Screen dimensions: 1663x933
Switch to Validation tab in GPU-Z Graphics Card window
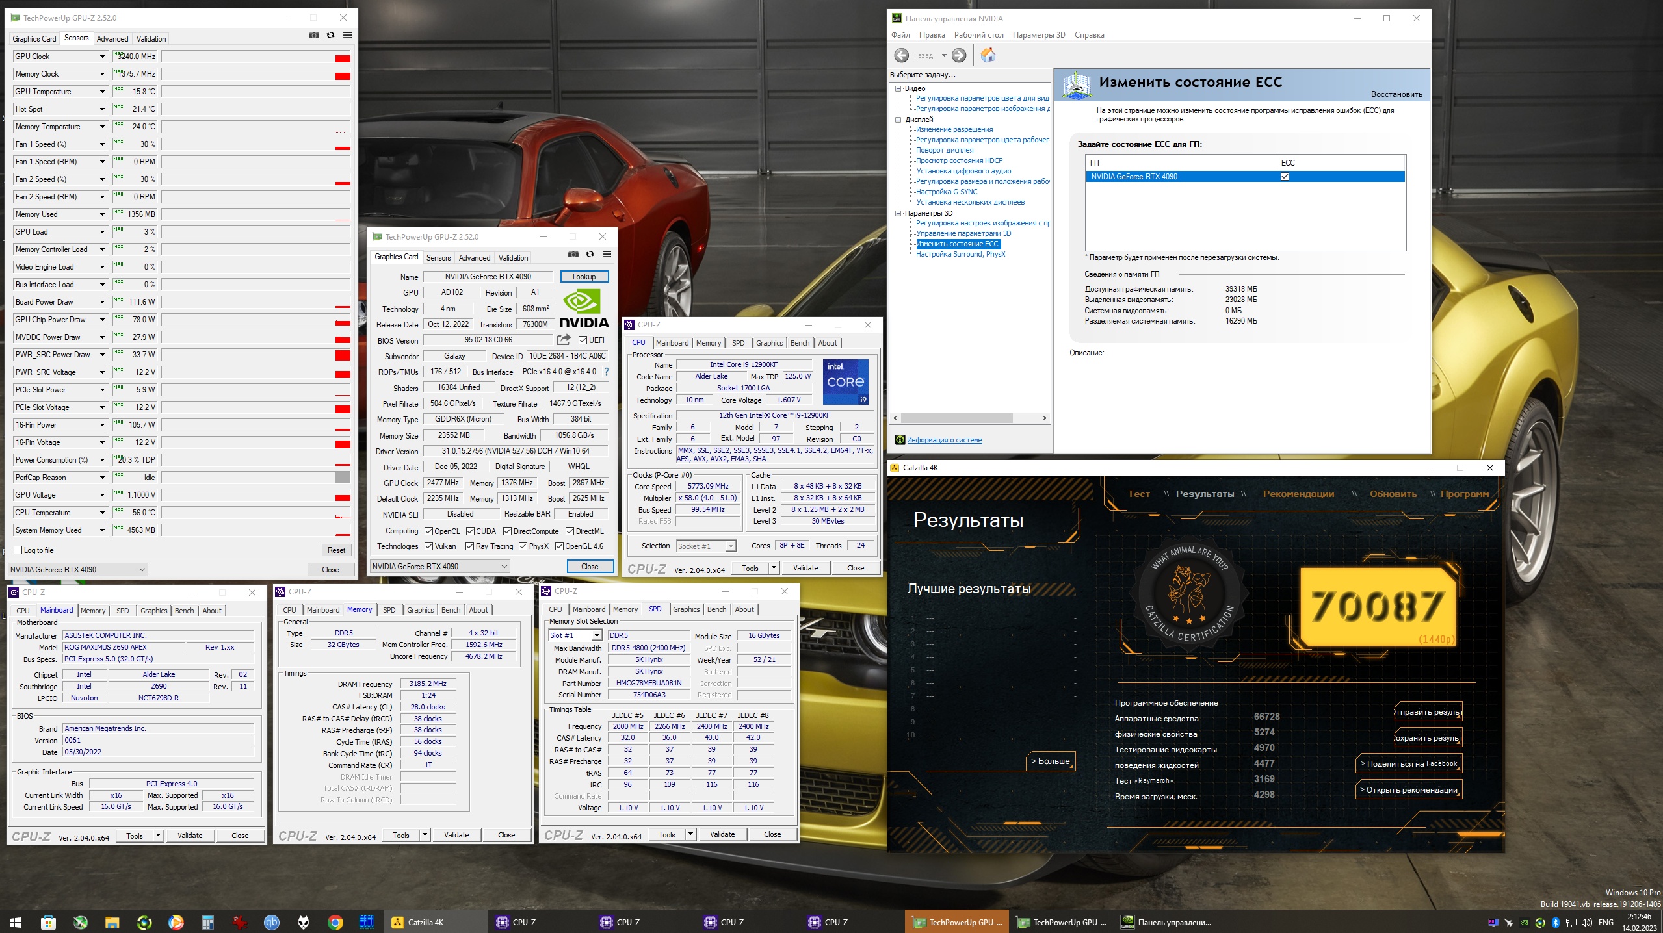[514, 258]
